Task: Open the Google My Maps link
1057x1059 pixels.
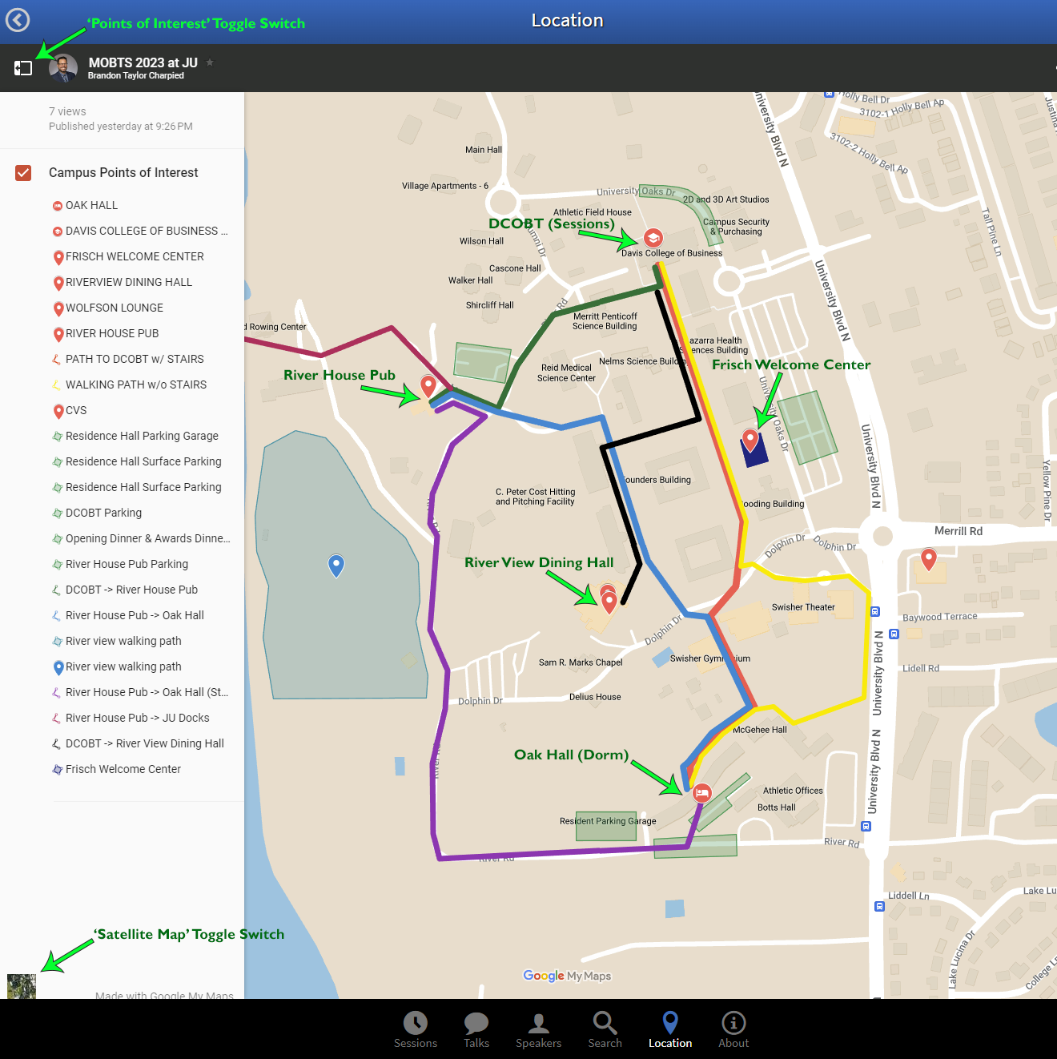Action: coord(567,976)
